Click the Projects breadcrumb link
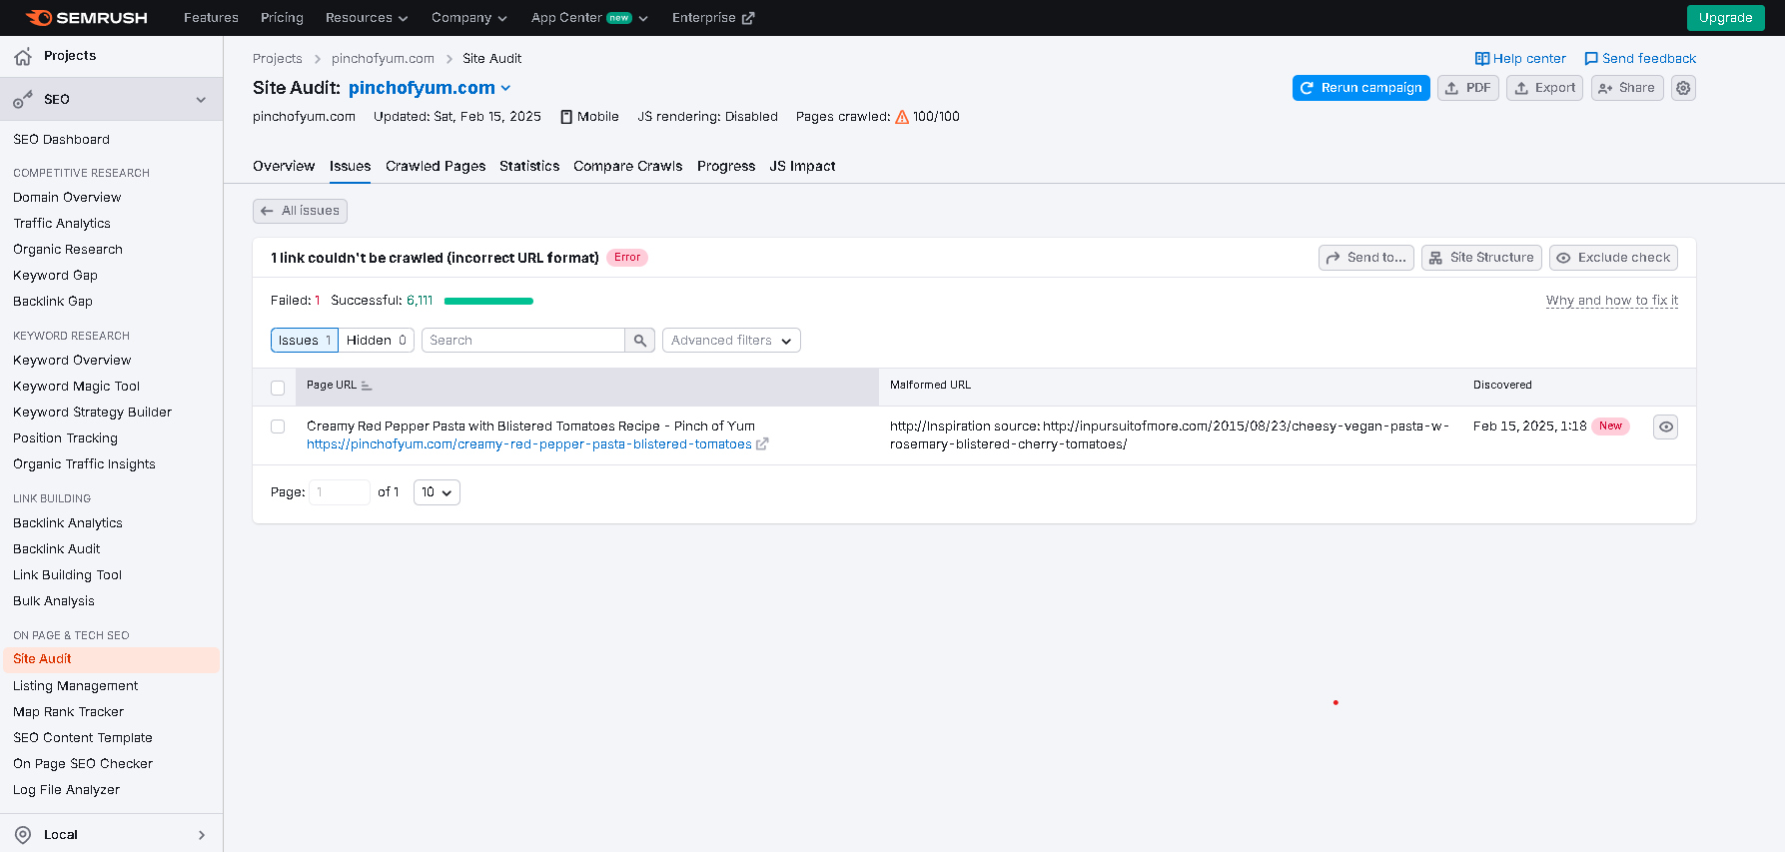The height and width of the screenshot is (852, 1785). point(277,59)
